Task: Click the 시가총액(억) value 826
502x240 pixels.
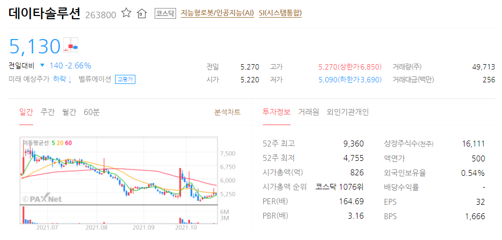Action: pyautogui.click(x=358, y=173)
